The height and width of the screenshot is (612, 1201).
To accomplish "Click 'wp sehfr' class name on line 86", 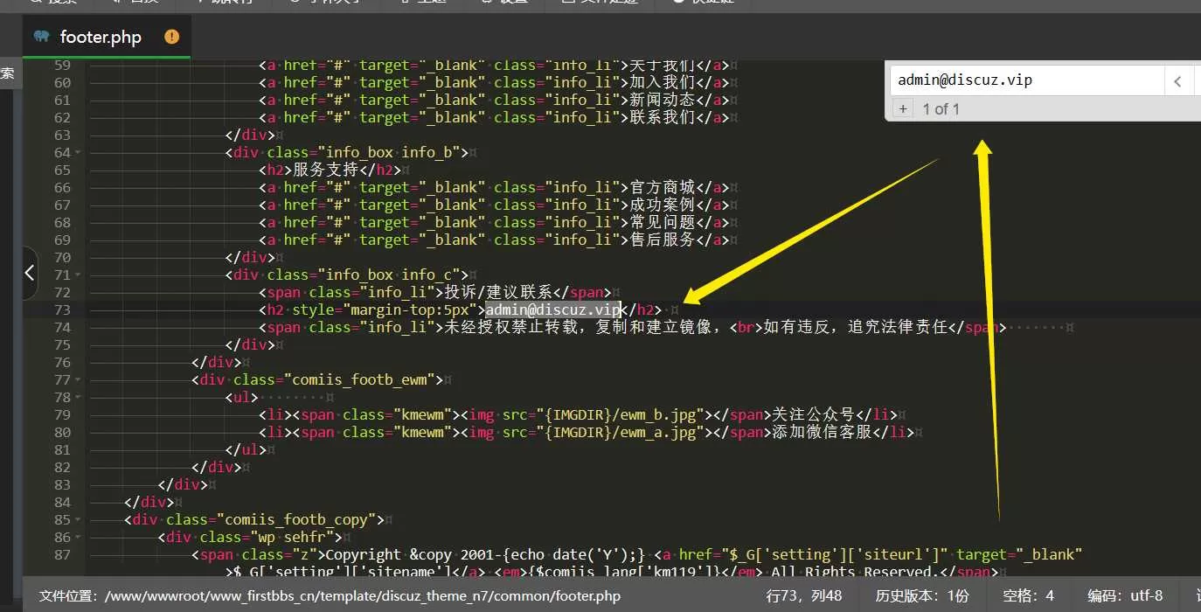I will point(292,537).
